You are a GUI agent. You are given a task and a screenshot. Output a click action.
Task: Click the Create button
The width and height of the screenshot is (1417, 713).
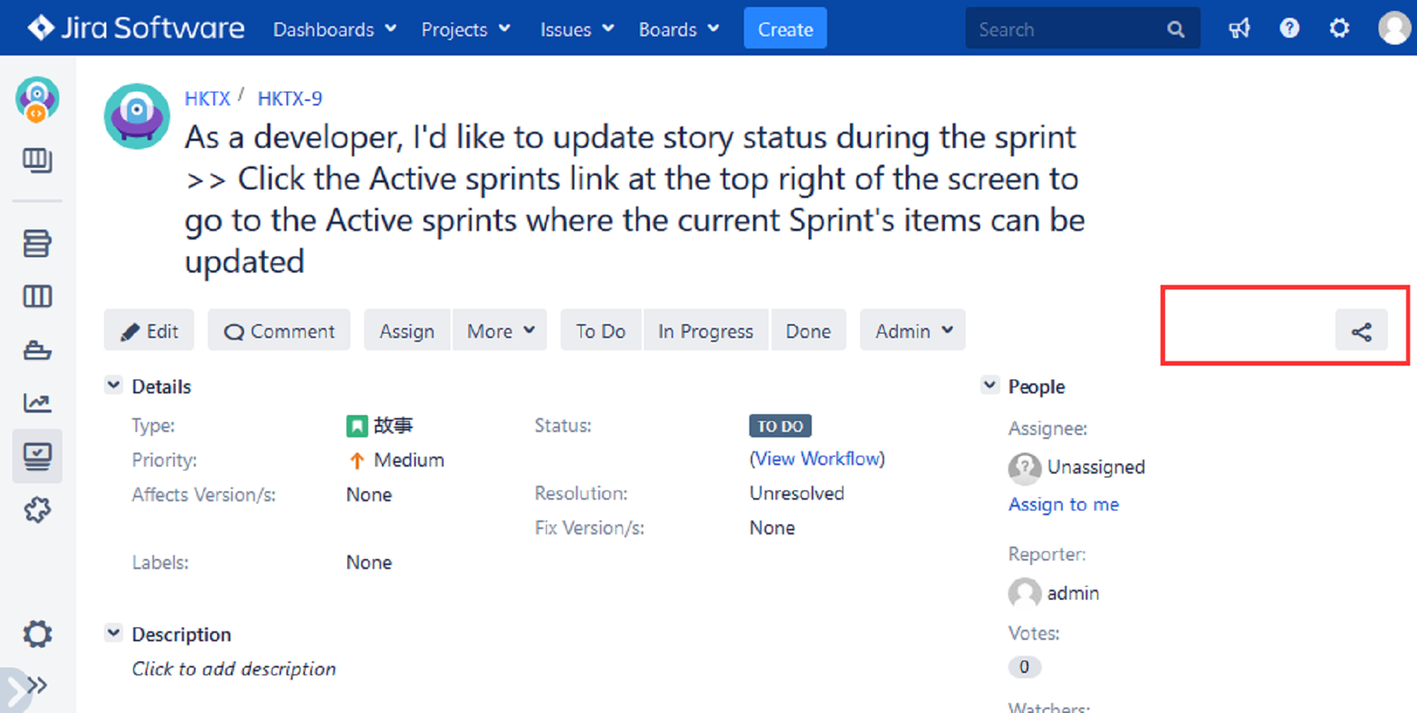tap(785, 29)
